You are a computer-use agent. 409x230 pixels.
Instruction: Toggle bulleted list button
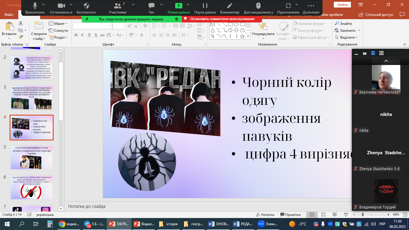(x=154, y=26)
